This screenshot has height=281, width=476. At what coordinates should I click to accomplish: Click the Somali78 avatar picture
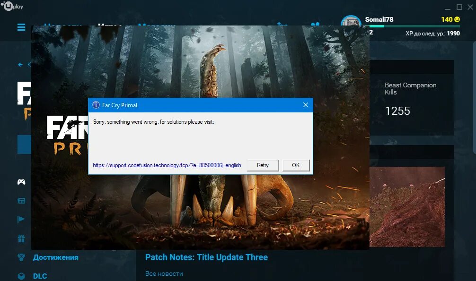pos(351,21)
